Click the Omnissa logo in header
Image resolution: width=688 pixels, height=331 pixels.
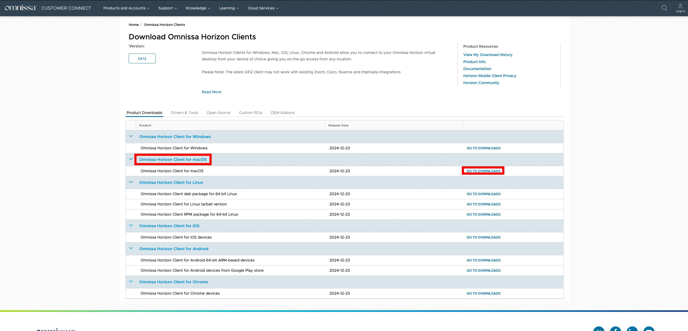click(x=20, y=8)
